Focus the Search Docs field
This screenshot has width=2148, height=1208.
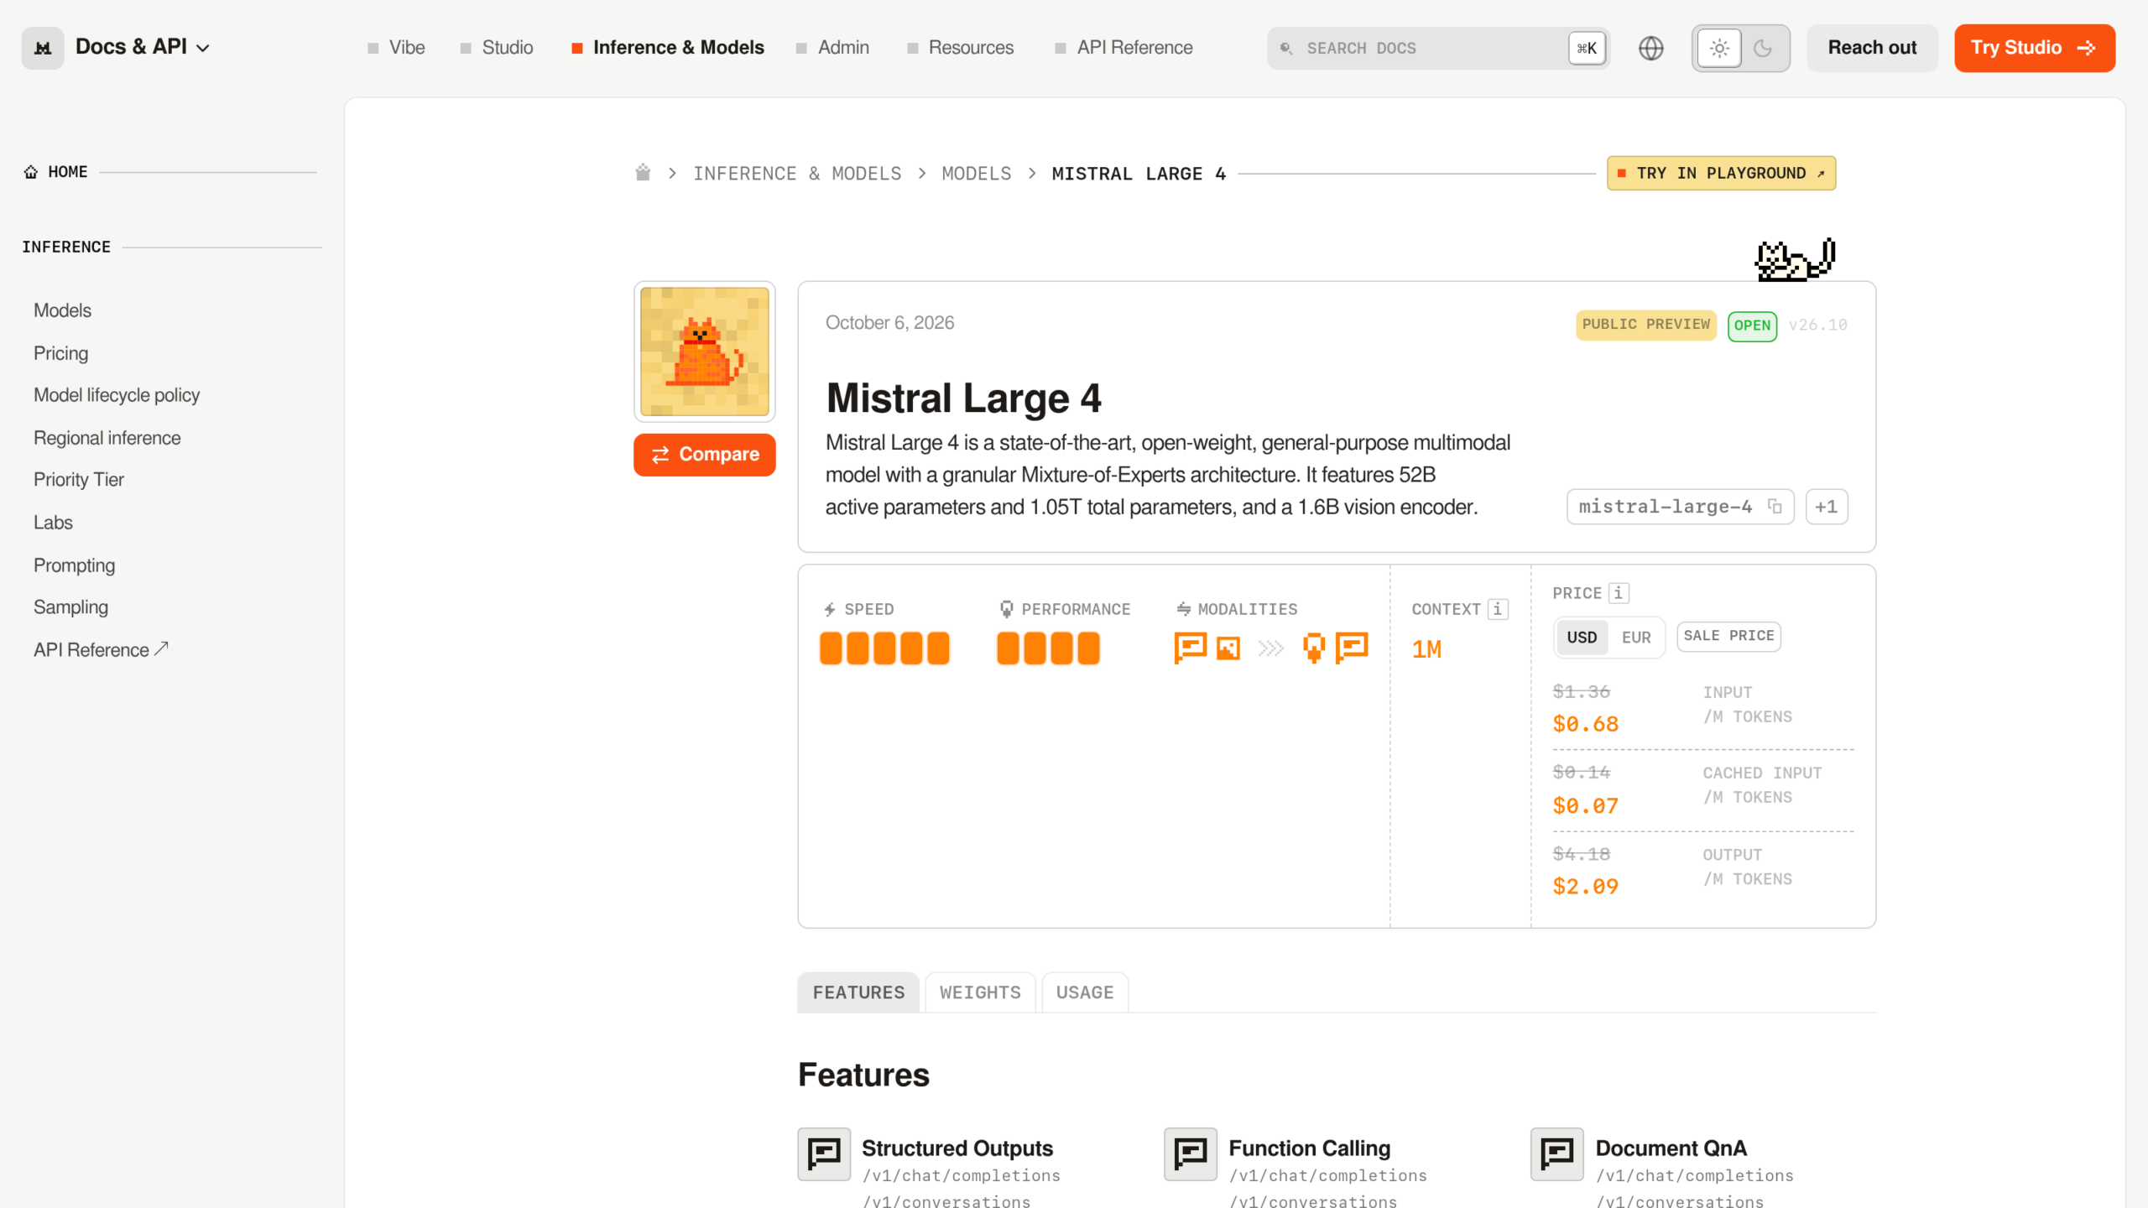pos(1438,49)
